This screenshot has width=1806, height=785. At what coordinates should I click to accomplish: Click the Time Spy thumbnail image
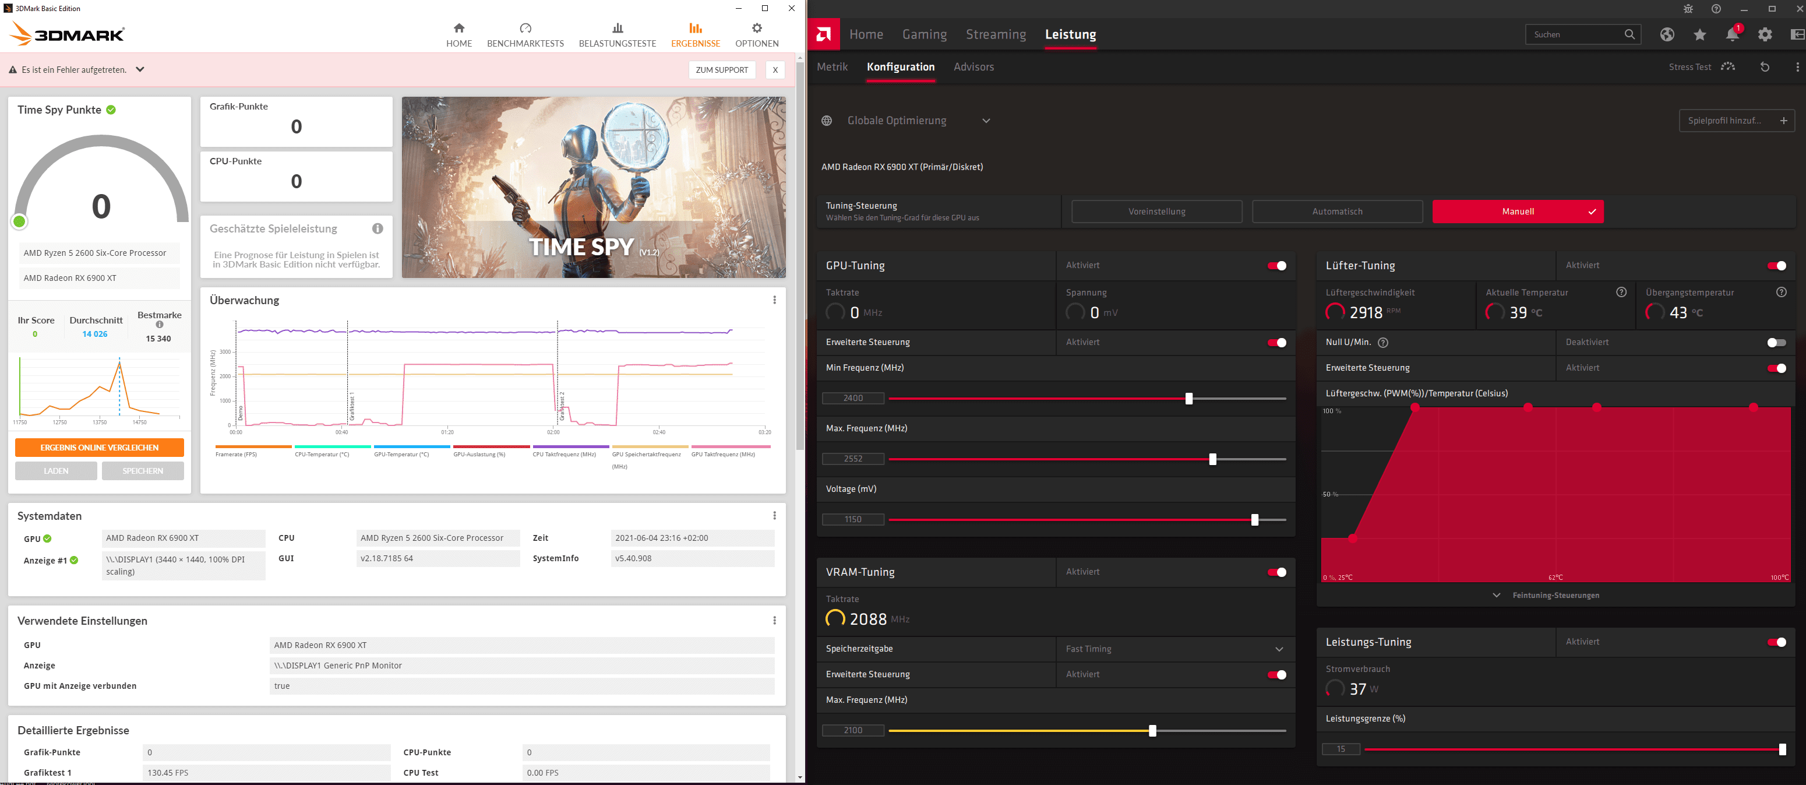593,187
